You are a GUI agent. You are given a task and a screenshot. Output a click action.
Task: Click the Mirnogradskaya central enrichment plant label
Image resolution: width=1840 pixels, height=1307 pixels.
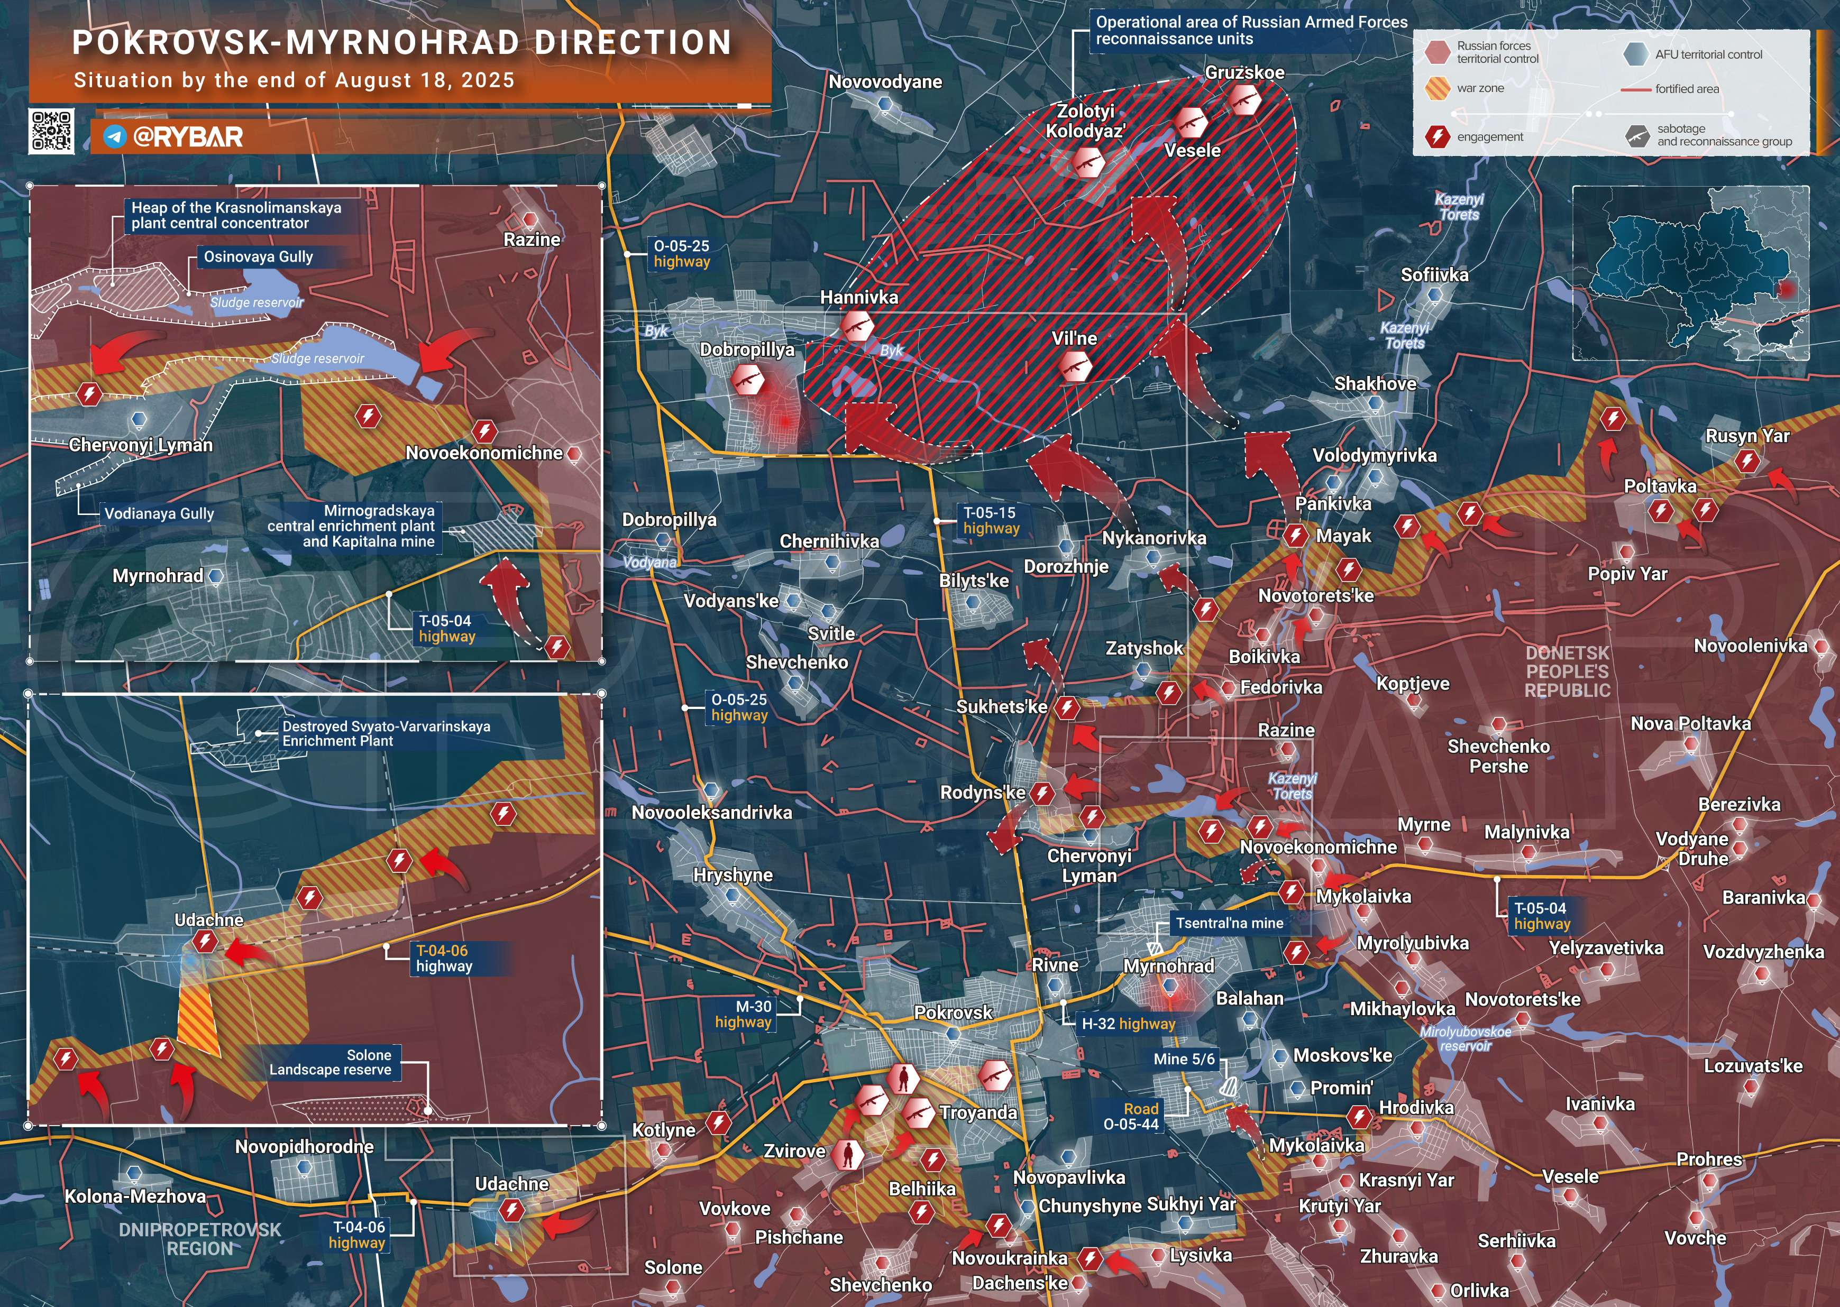pos(351,526)
